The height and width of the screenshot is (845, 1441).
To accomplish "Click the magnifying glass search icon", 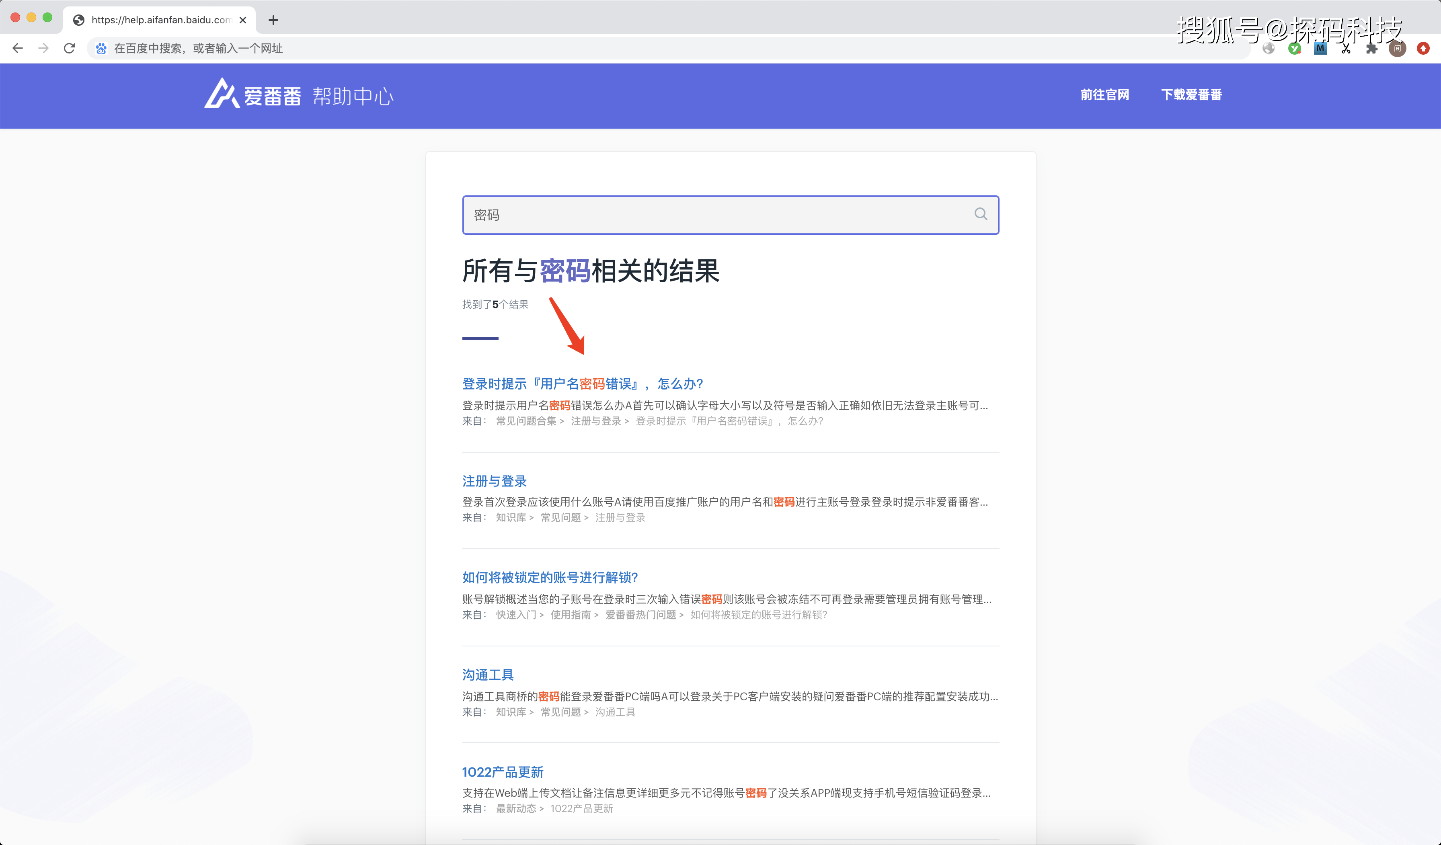I will 981,214.
